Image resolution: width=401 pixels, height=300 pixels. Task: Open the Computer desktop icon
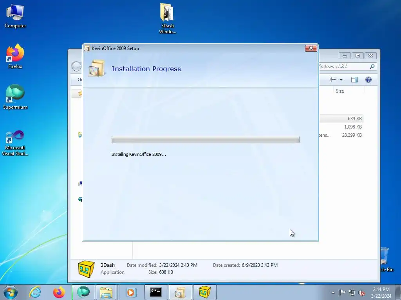15,16
